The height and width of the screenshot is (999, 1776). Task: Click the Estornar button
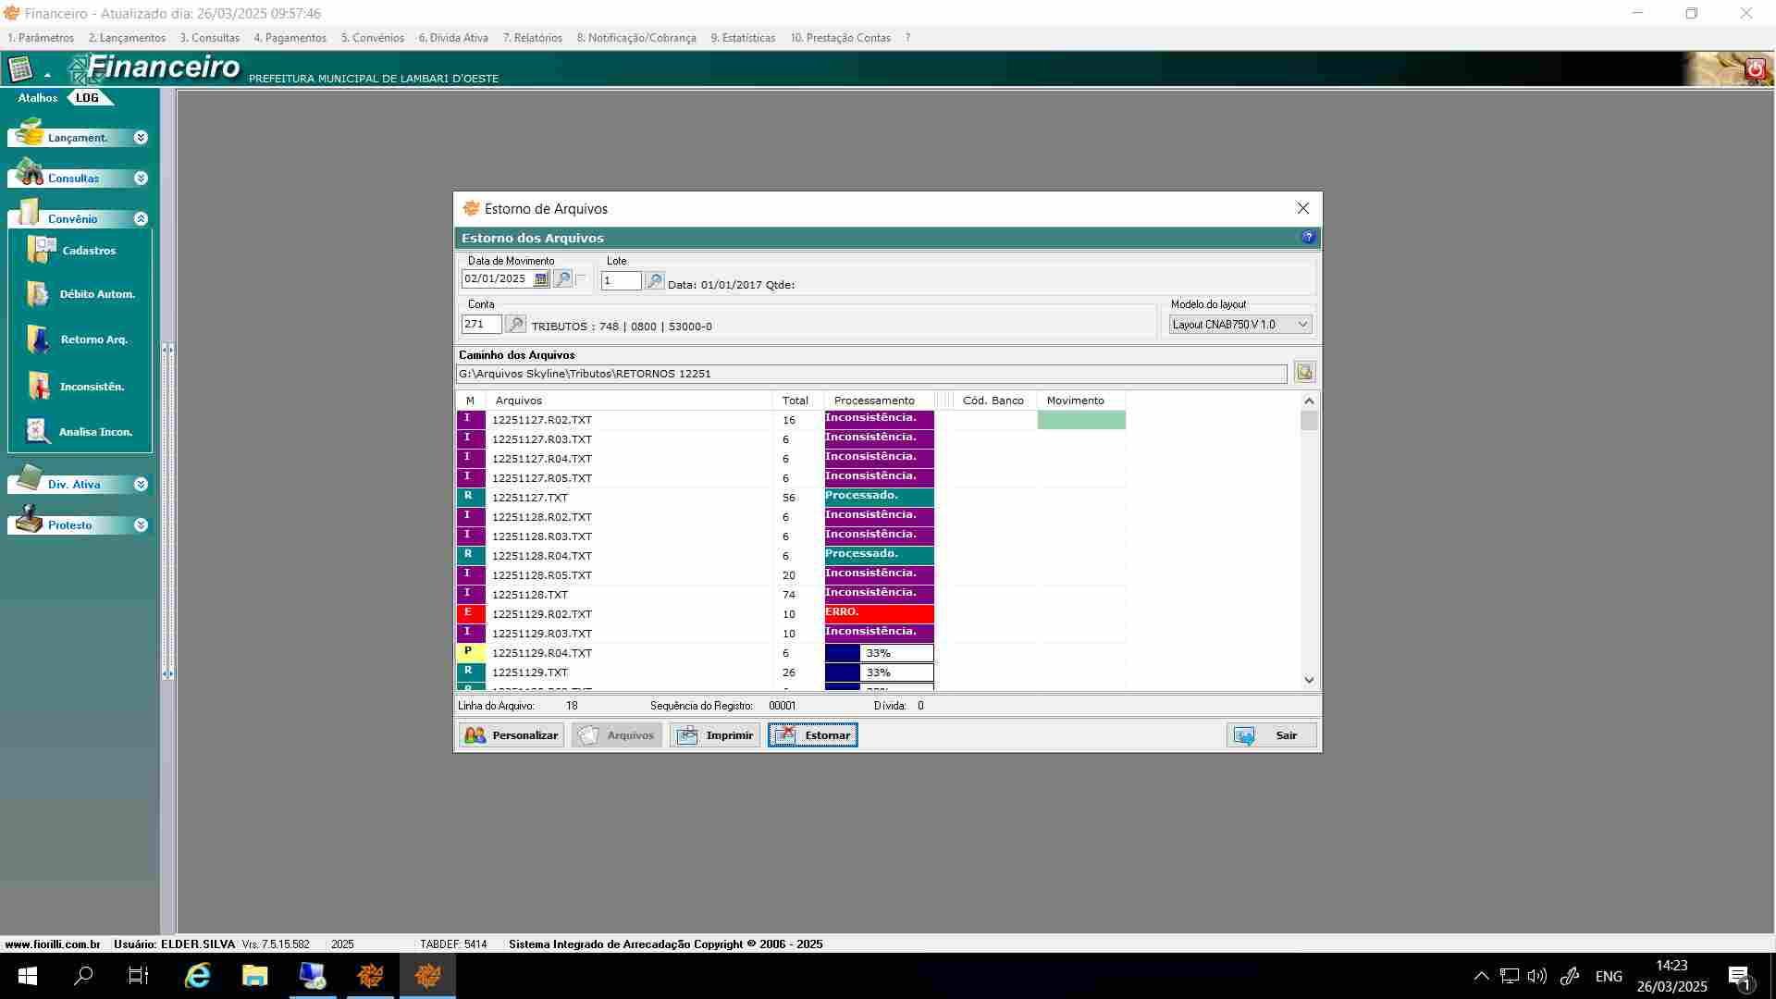click(812, 735)
